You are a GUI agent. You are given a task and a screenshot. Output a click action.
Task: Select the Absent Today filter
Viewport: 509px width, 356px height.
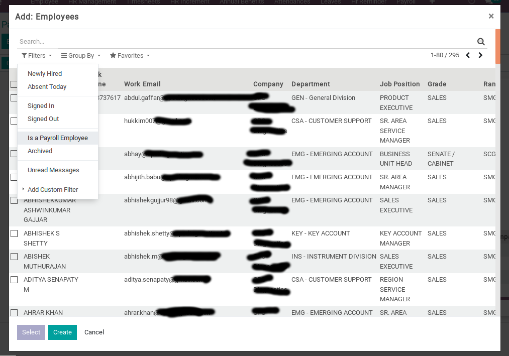pos(47,87)
